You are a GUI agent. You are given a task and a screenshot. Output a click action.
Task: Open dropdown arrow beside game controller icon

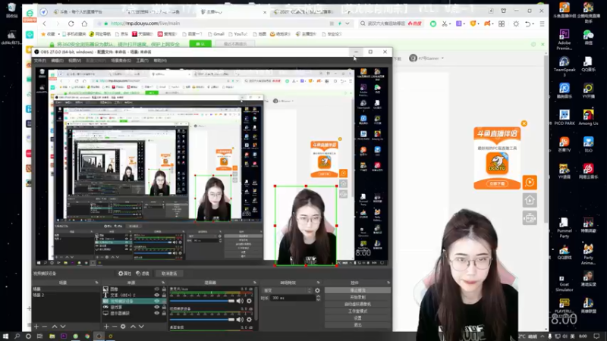(x=494, y=23)
